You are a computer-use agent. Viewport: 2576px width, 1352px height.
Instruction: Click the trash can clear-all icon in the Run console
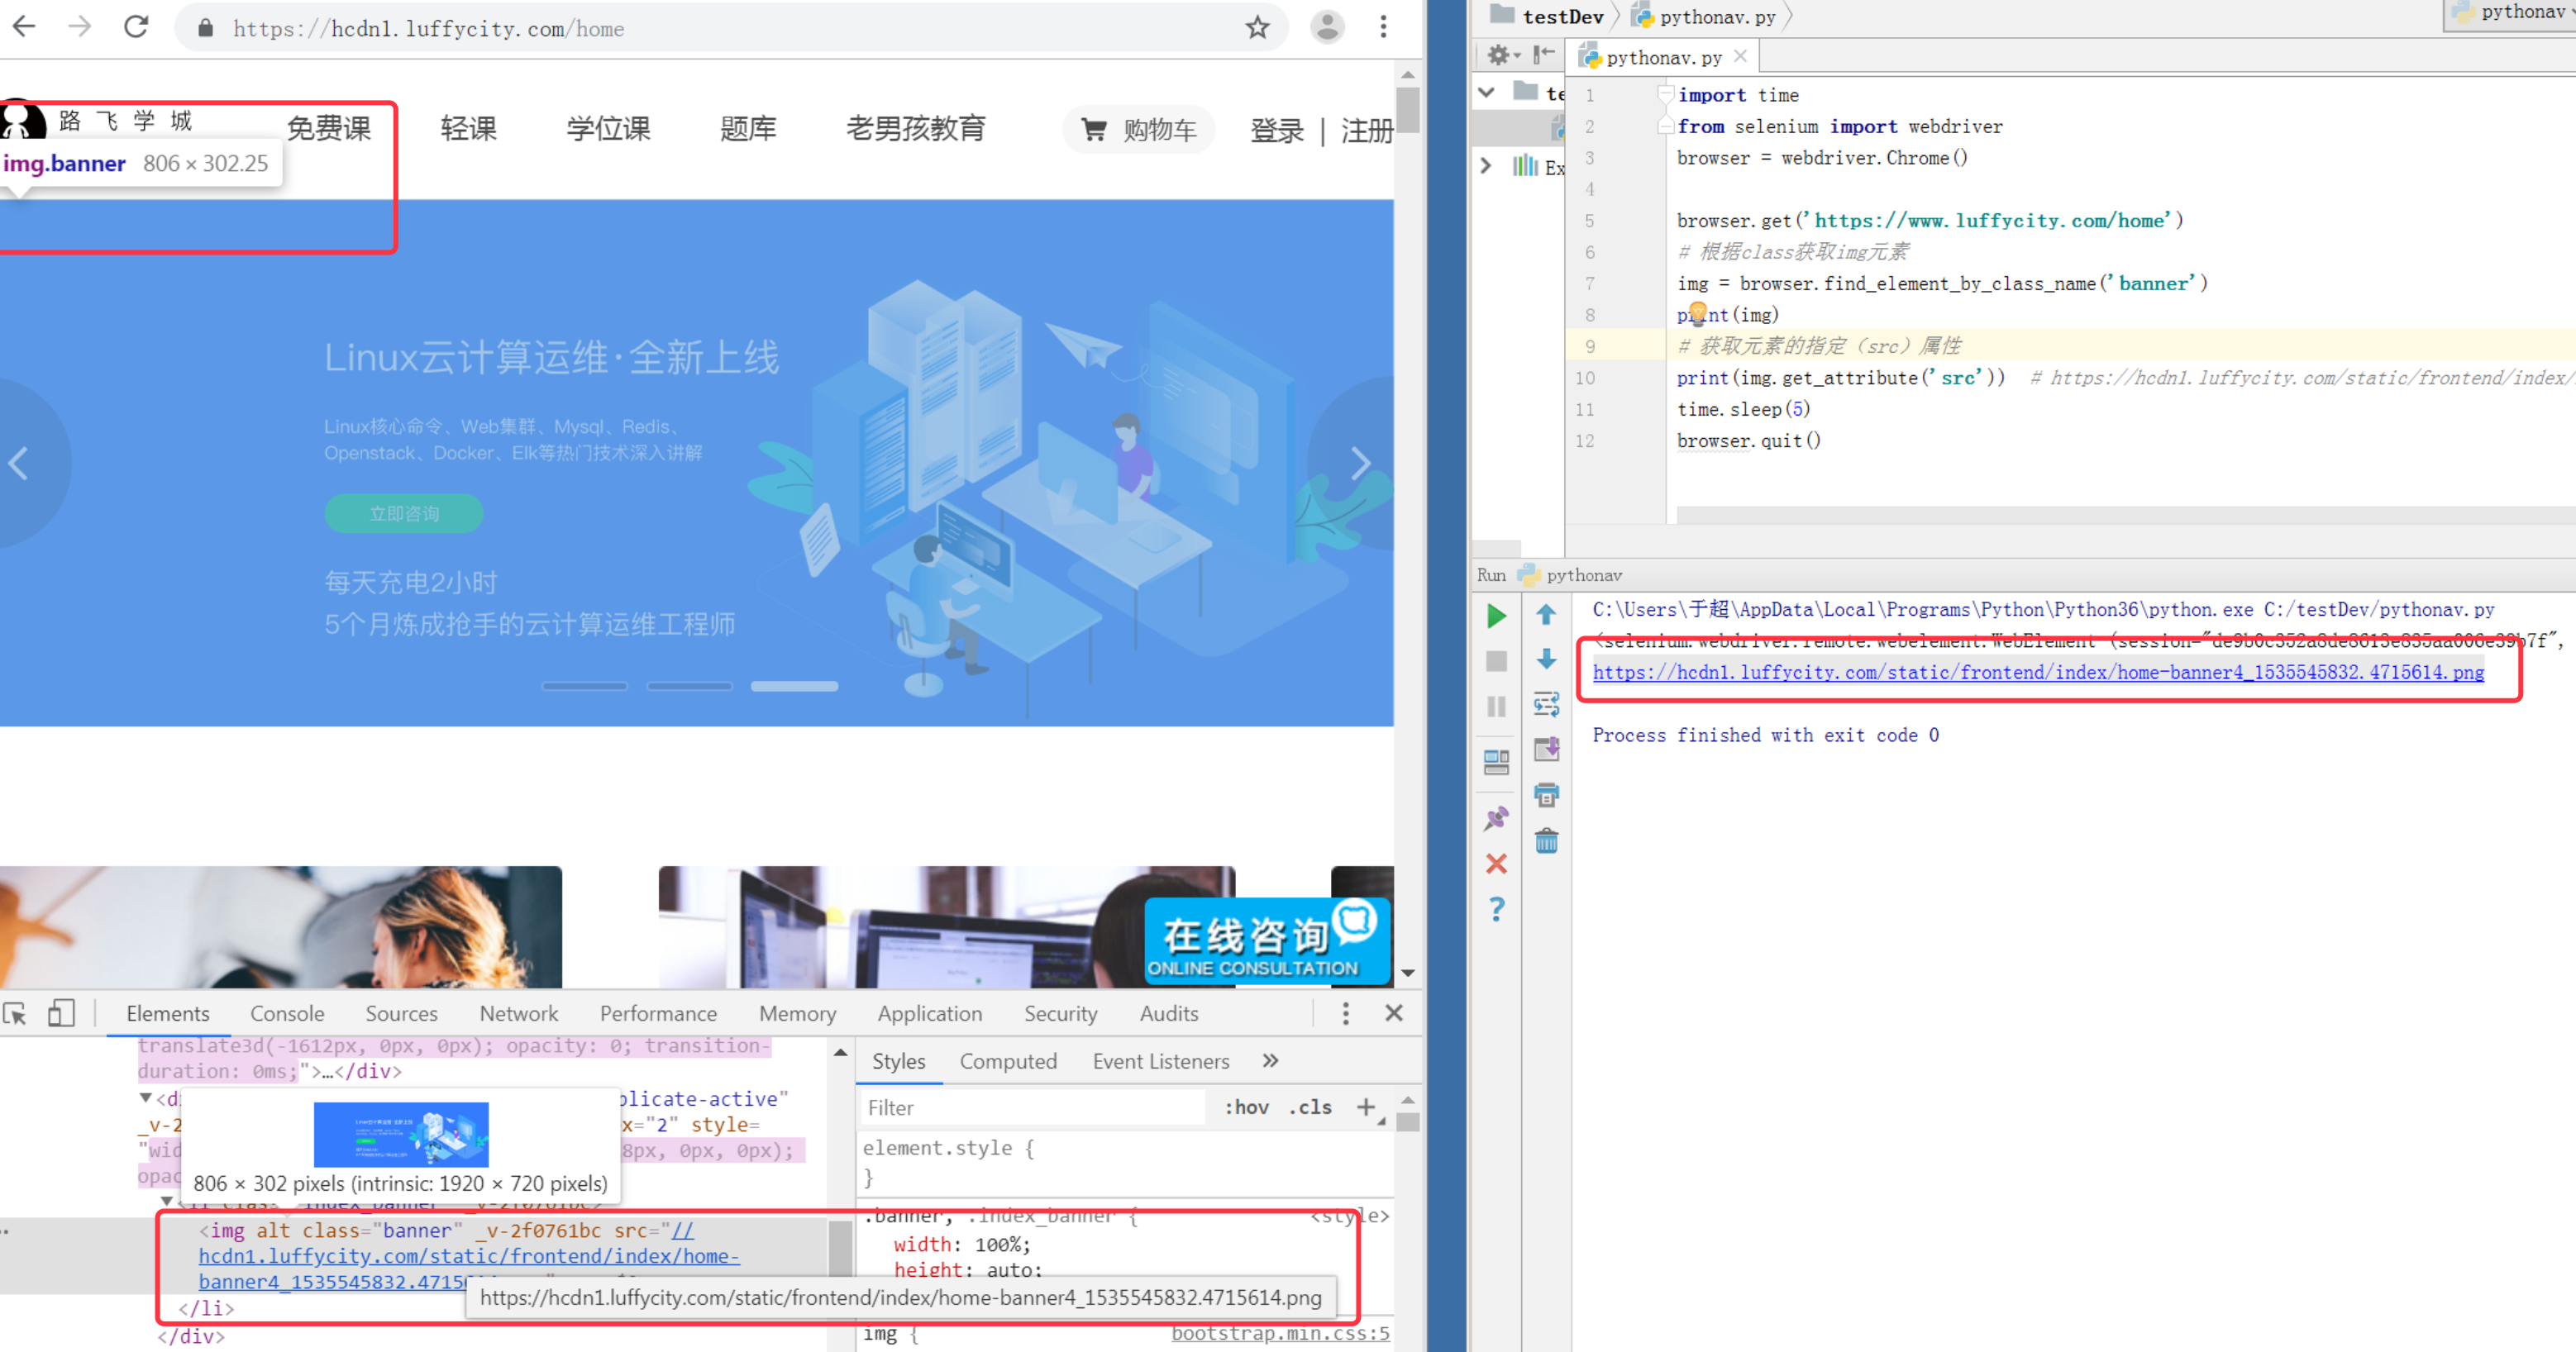(x=1546, y=841)
